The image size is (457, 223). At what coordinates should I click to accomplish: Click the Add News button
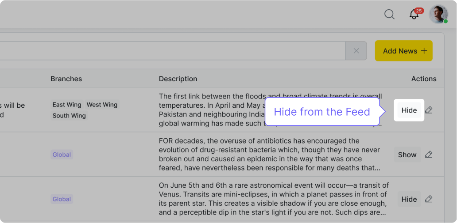(x=403, y=51)
